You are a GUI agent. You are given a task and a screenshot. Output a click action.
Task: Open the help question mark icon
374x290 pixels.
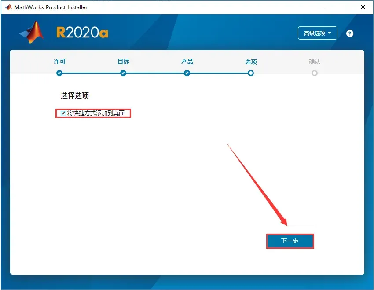pyautogui.click(x=350, y=33)
